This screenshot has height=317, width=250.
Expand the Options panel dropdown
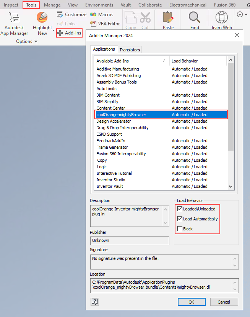pyautogui.click(x=36, y=41)
